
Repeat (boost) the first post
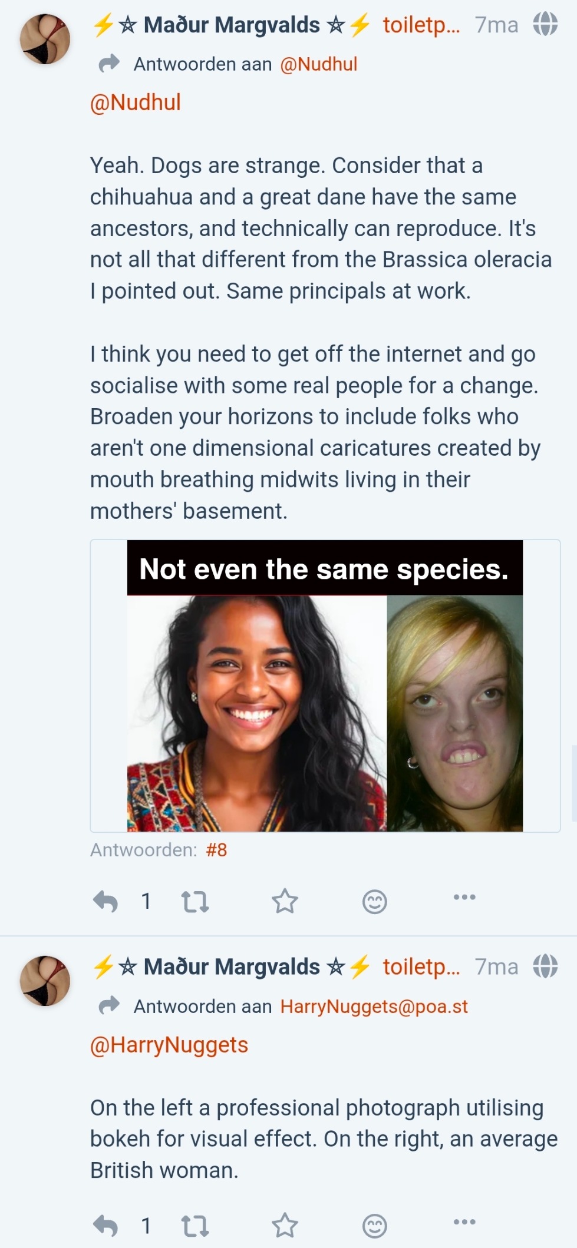click(194, 901)
